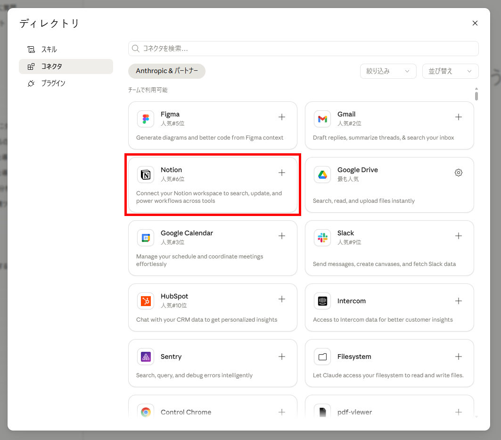501x440 pixels.
Task: Add the Figma connector with plus icon
Action: 281,117
